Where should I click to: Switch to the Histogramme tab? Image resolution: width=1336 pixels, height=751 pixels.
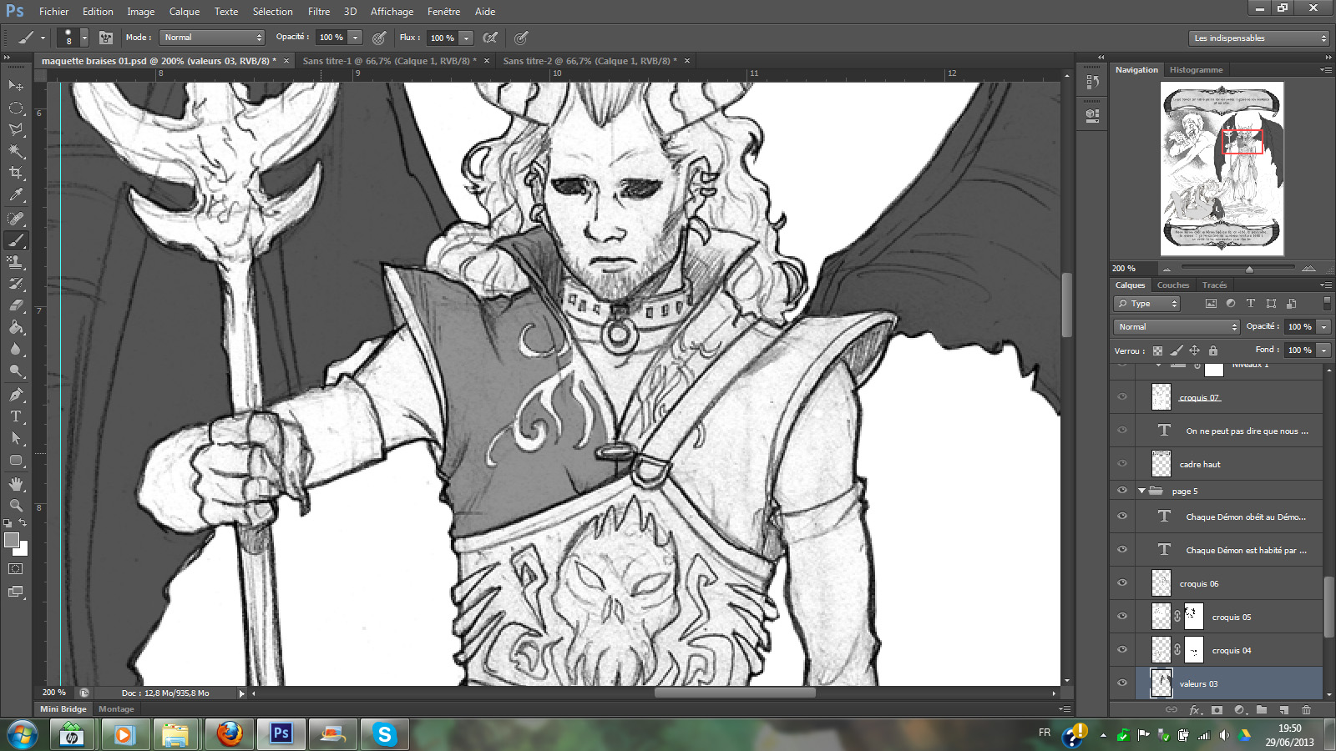pyautogui.click(x=1196, y=70)
